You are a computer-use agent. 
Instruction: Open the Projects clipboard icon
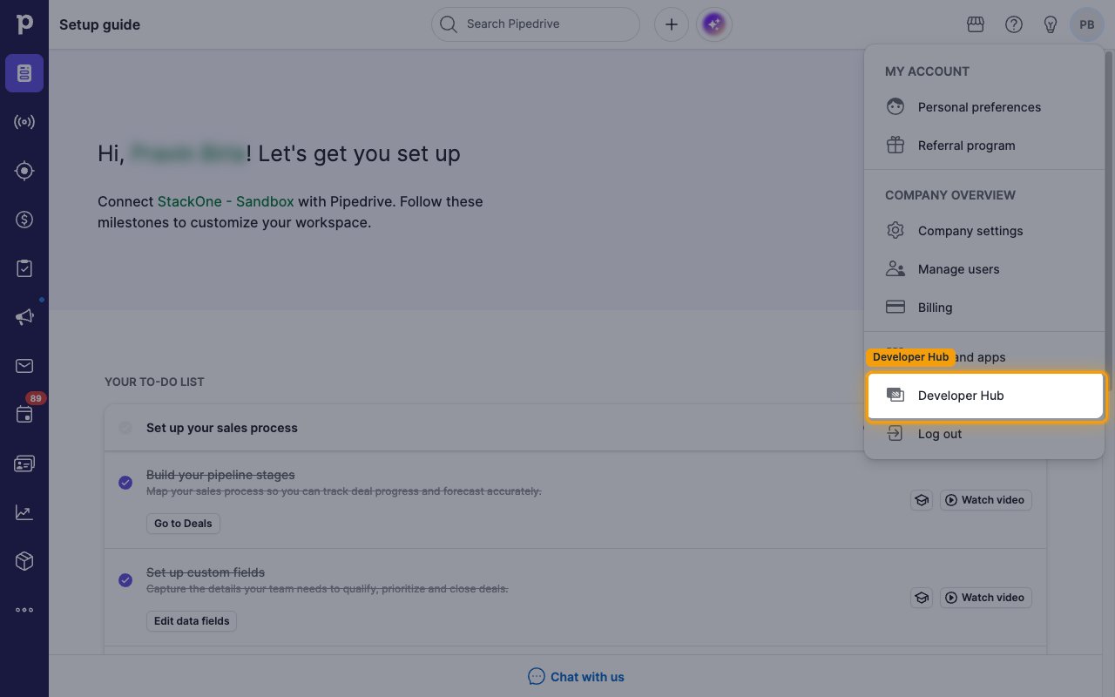(x=24, y=268)
